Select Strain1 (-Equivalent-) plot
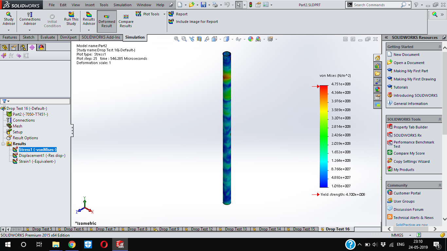This screenshot has width=447, height=251. click(37, 161)
